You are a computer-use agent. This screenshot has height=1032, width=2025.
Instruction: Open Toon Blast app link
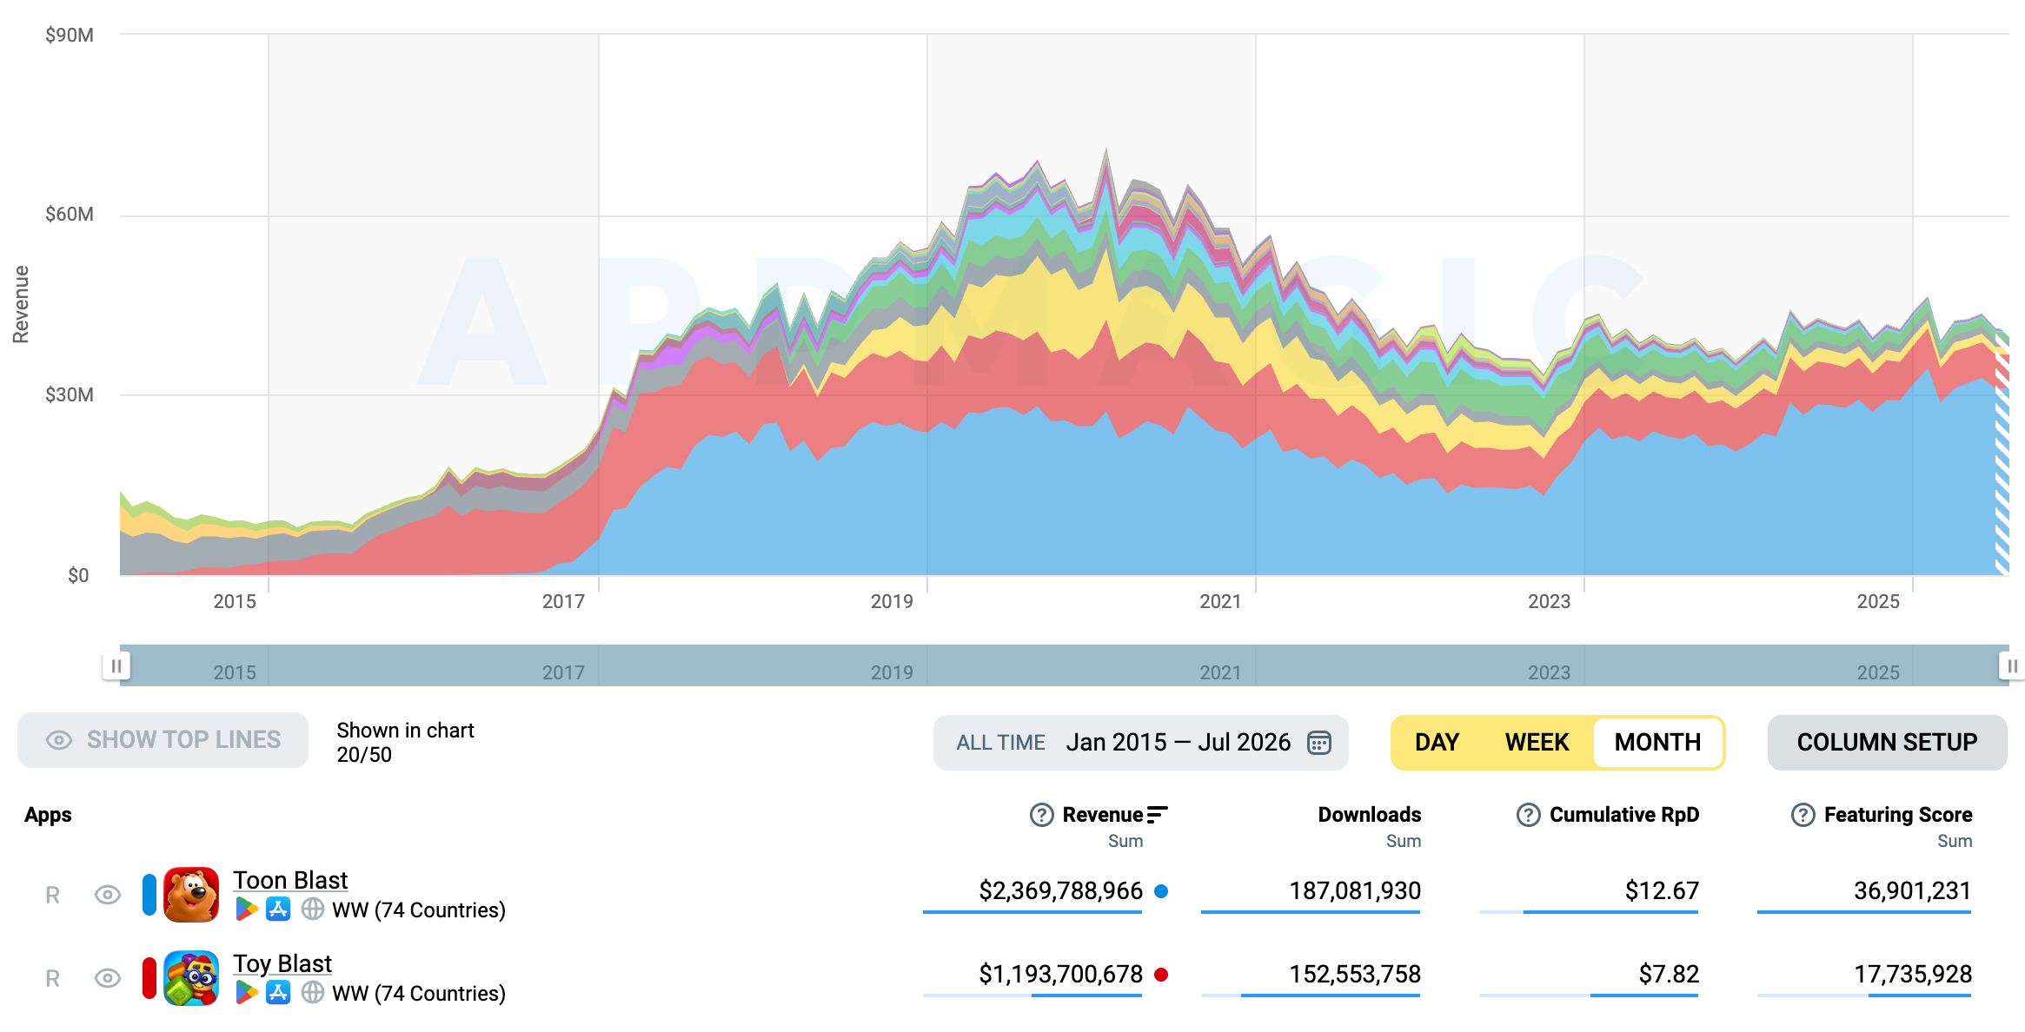point(290,880)
